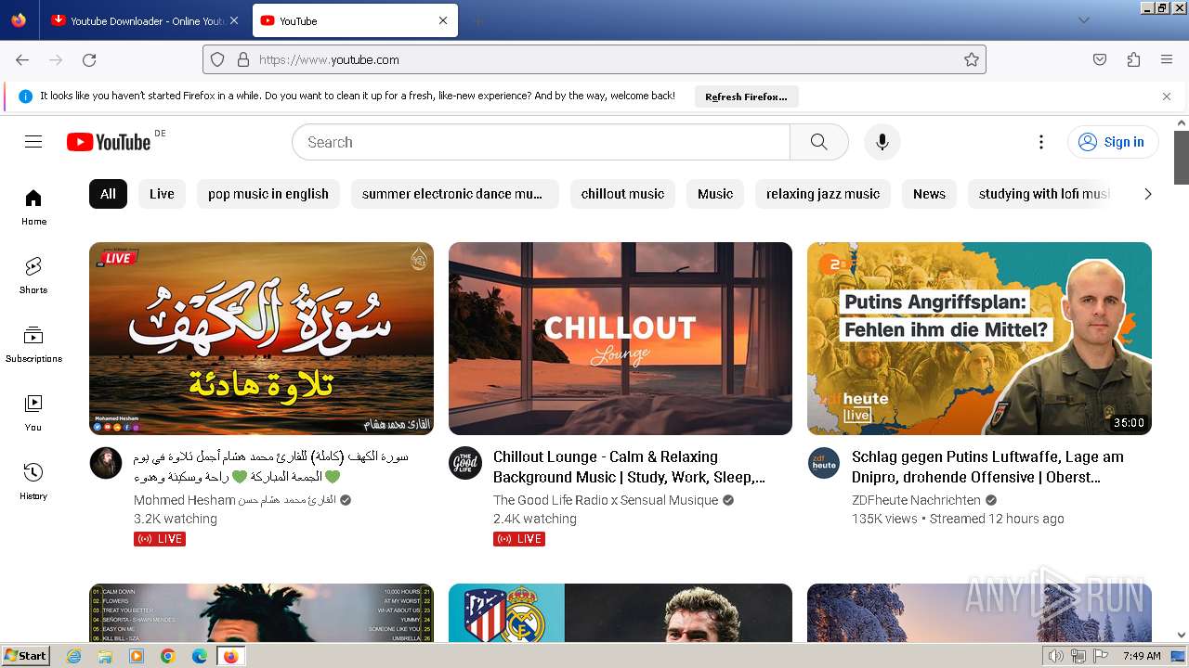Filter by summer electronic dance music chip
The image size is (1189, 668).
coord(454,194)
